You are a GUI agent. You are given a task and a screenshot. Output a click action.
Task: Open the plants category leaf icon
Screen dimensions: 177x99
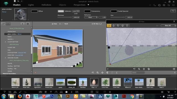coord(66,92)
